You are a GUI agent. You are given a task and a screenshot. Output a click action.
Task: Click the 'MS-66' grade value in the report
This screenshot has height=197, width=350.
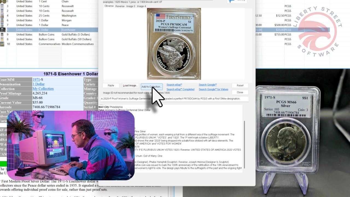[x=37, y=98]
